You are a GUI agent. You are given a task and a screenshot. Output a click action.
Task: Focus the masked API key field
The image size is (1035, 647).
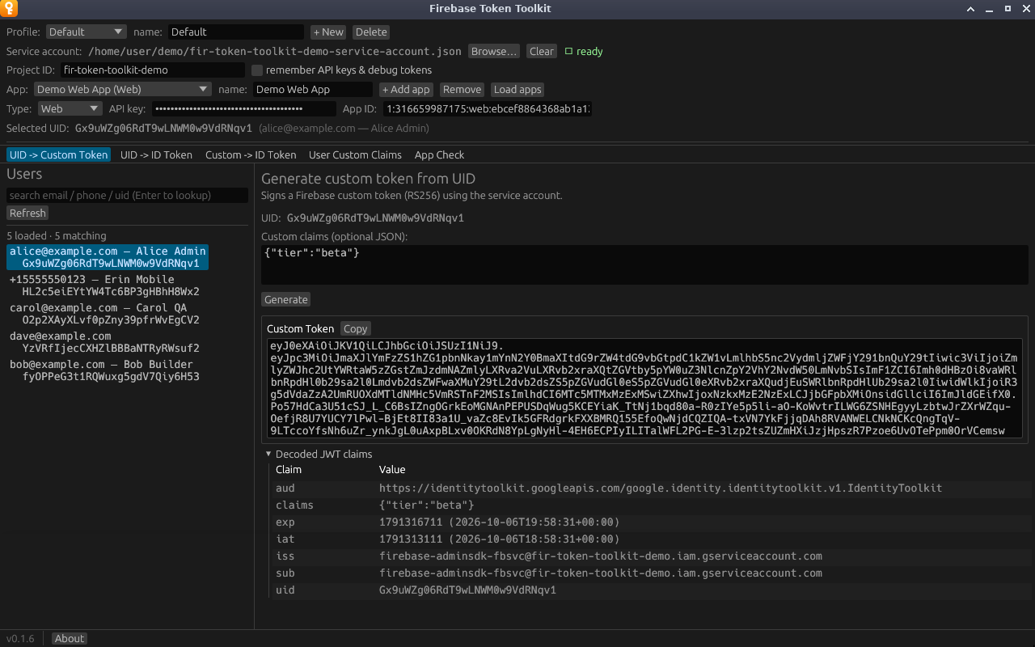(x=244, y=109)
